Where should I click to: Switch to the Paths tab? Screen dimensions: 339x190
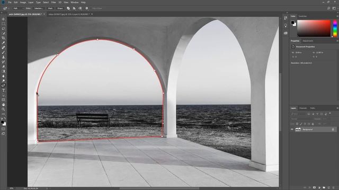point(313,108)
